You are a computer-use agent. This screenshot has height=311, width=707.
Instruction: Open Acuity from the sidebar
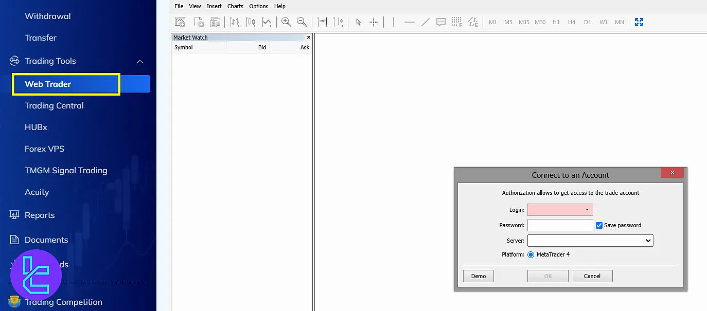37,192
